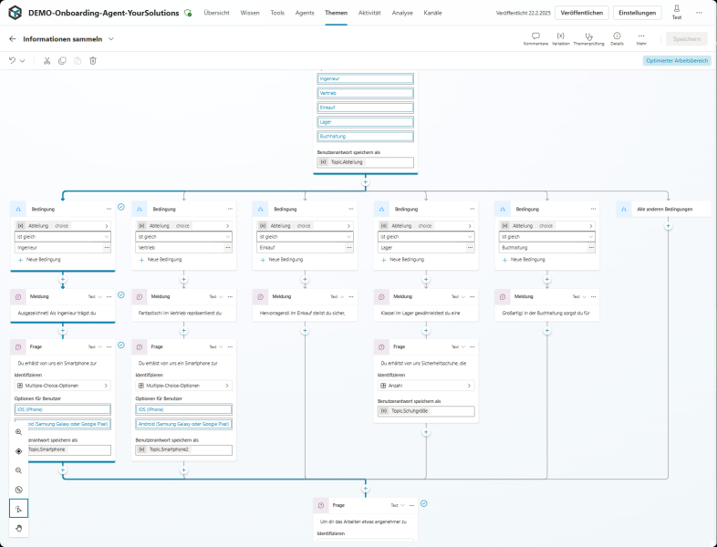The height and width of the screenshot is (547, 717).
Task: Open the Test panel flask icon
Action: [x=676, y=12]
